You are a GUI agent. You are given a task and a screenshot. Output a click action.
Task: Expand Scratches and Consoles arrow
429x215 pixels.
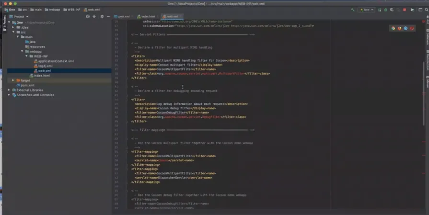coord(9,95)
